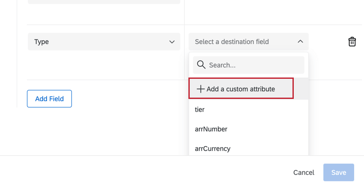
Task: Click the partially visible gray field at top
Action: click(x=104, y=2)
